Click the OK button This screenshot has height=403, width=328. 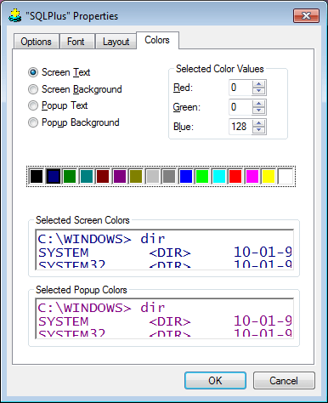(x=215, y=381)
